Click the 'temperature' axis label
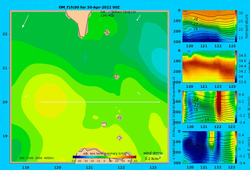 pyautogui.click(x=246, y=26)
